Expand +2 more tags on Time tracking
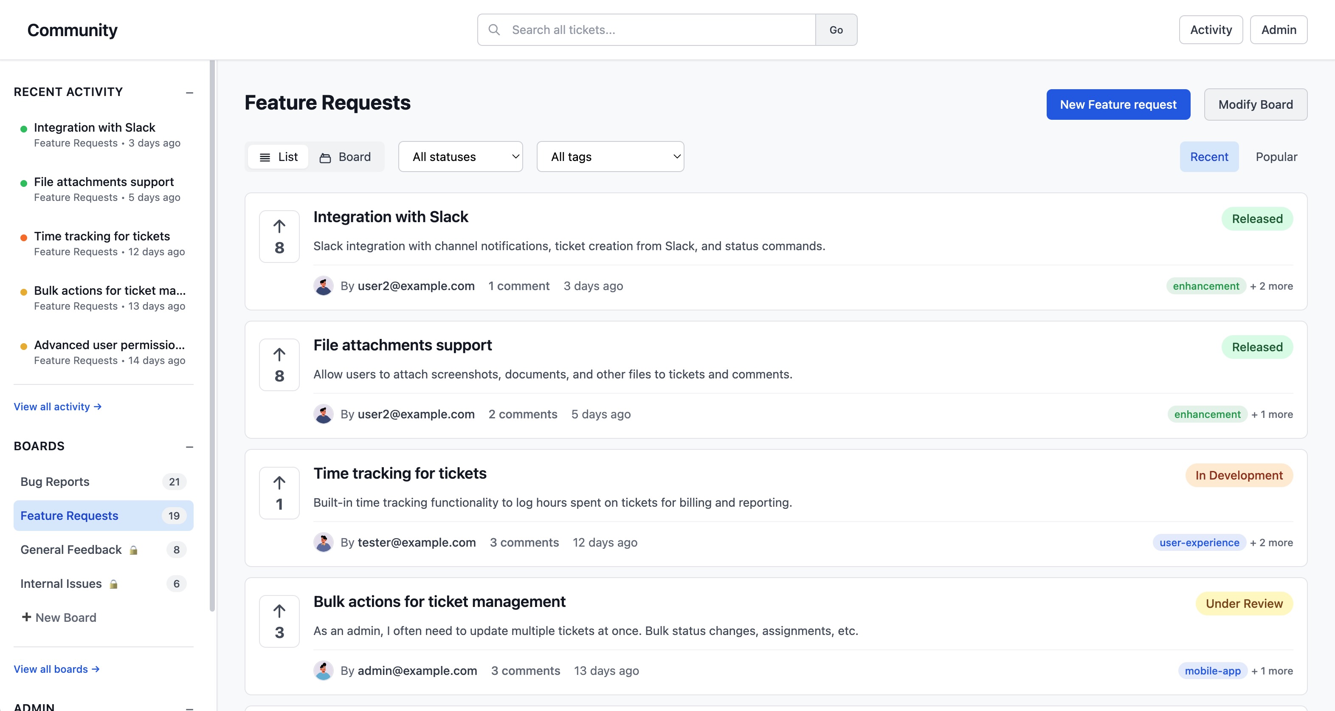This screenshot has width=1335, height=711. [x=1271, y=542]
